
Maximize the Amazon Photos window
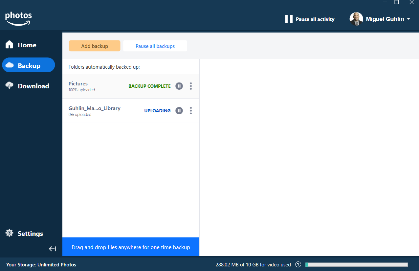click(396, 2)
